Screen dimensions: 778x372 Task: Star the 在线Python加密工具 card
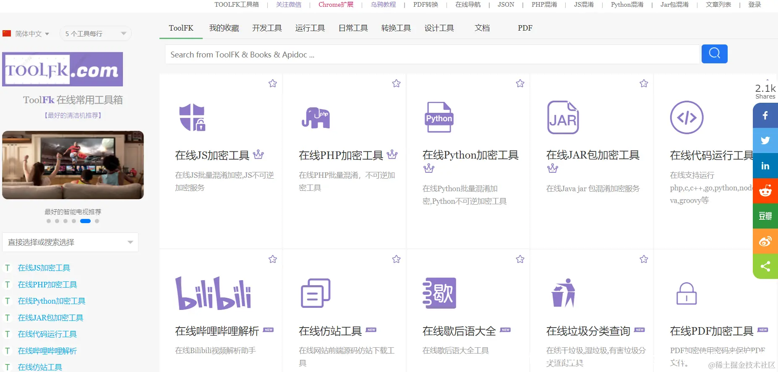[520, 83]
